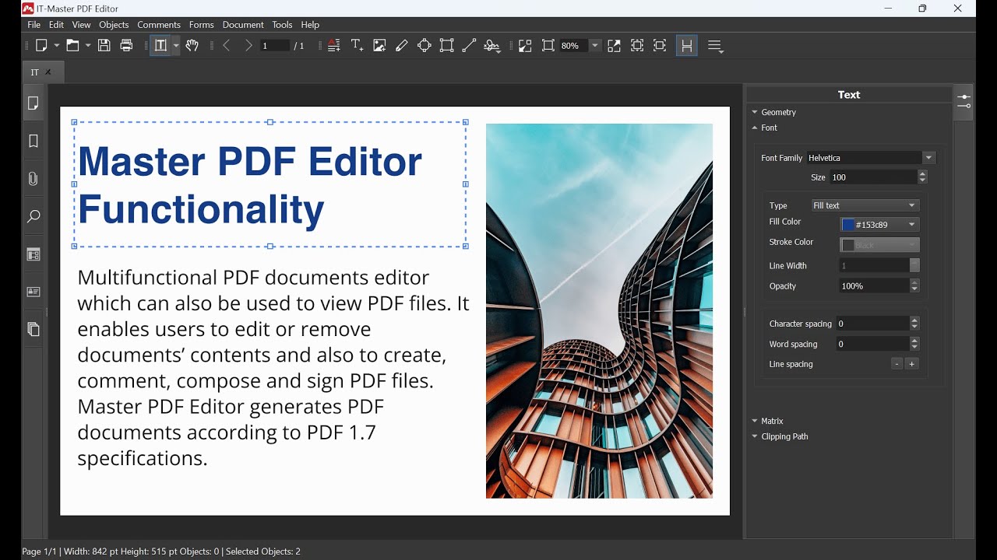Screen dimensions: 997x560
Task: Click the Save document icon
Action: [104, 46]
